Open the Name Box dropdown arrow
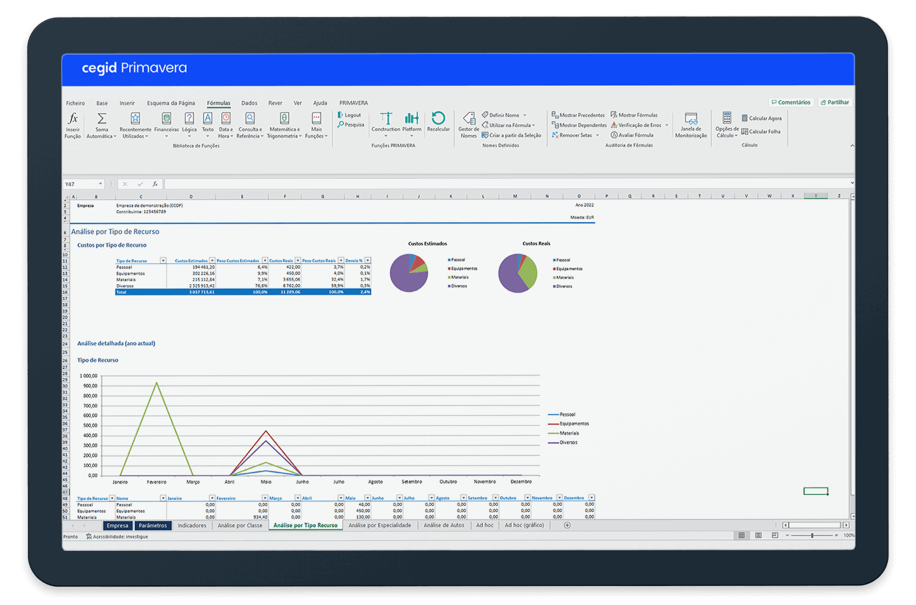The width and height of the screenshot is (916, 605). click(x=101, y=184)
